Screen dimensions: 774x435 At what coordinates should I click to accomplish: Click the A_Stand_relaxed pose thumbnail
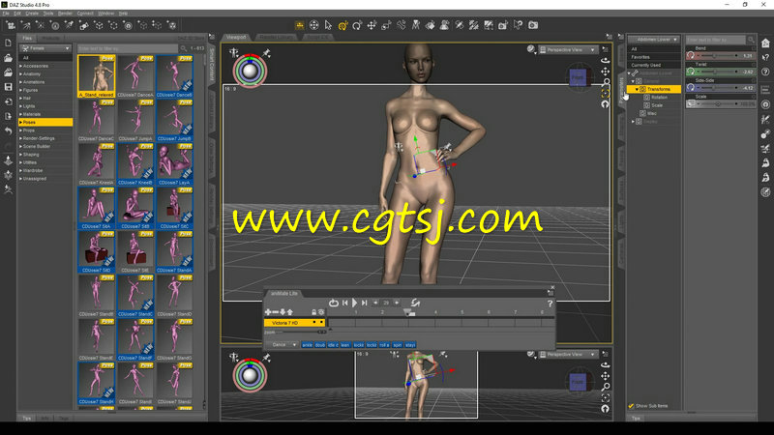point(96,76)
